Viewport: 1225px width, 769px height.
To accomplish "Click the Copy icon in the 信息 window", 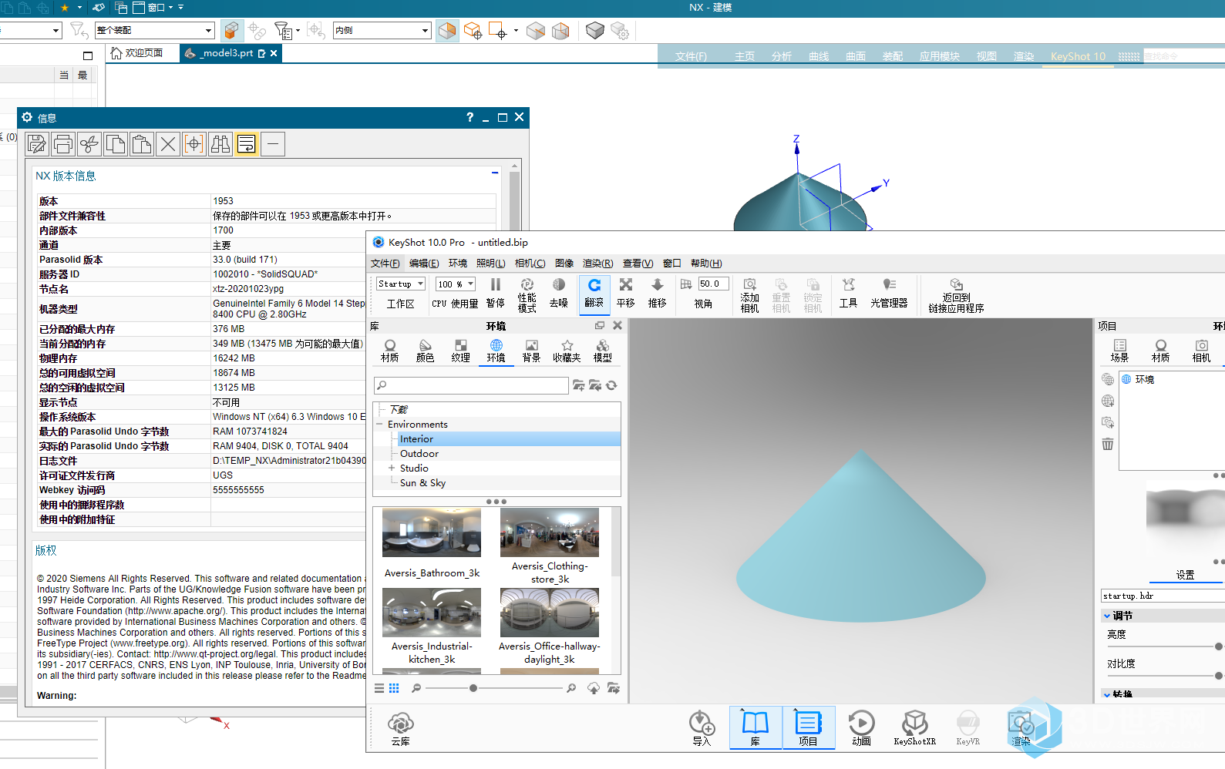I will pyautogui.click(x=116, y=144).
